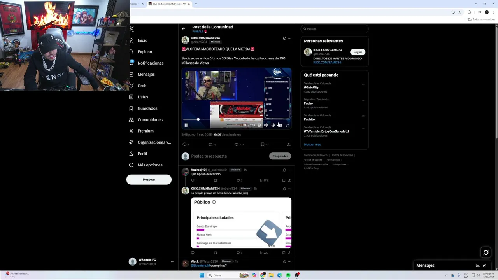This screenshot has width=498, height=280.
Task: Pause the playing video
Action: click(x=186, y=125)
